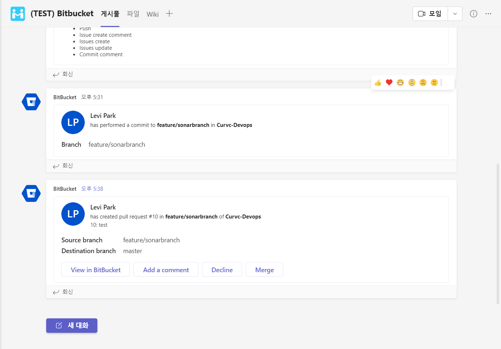
Task: Click the 오후 5:31 timestamp
Action: (92, 97)
